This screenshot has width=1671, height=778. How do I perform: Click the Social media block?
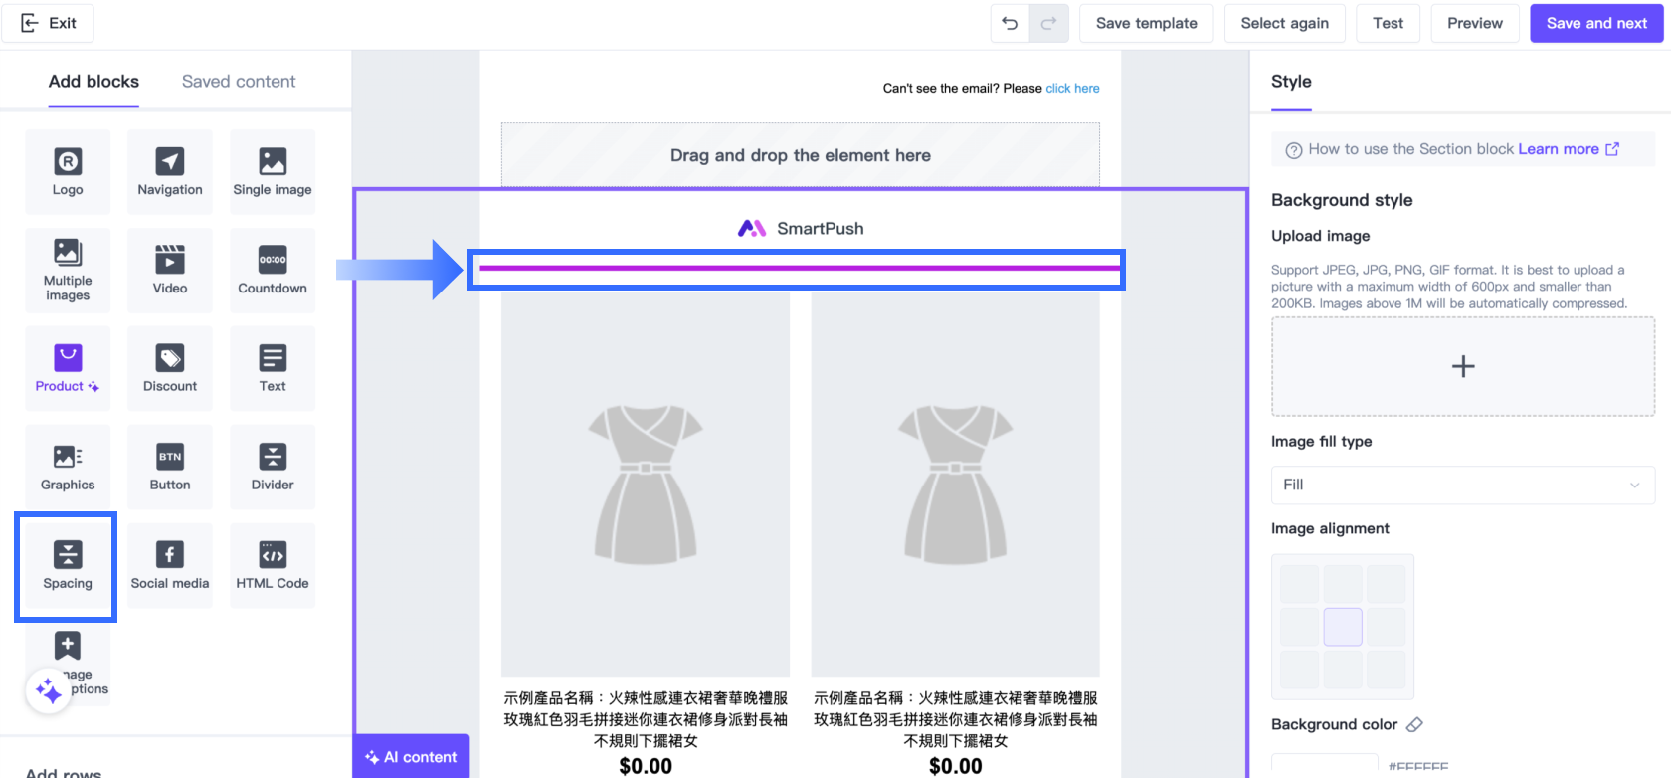coord(170,565)
